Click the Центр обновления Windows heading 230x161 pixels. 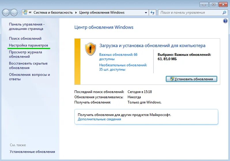point(104,27)
